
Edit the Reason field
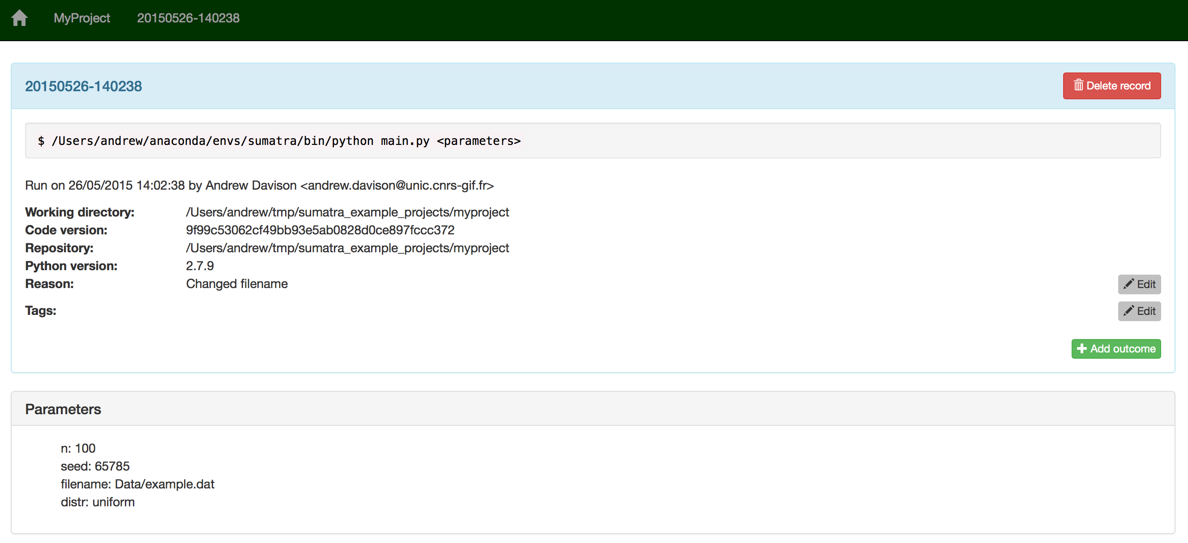coord(1139,284)
